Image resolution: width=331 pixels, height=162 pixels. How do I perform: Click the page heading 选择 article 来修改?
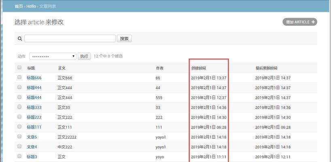coord(39,22)
